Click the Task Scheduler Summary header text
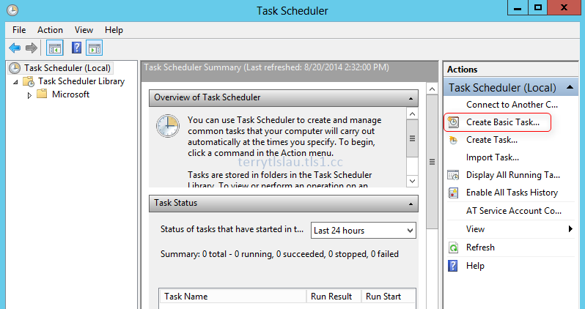Image resolution: width=585 pixels, height=309 pixels. [266, 67]
